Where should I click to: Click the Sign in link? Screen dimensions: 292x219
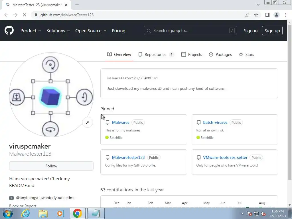[251, 31]
